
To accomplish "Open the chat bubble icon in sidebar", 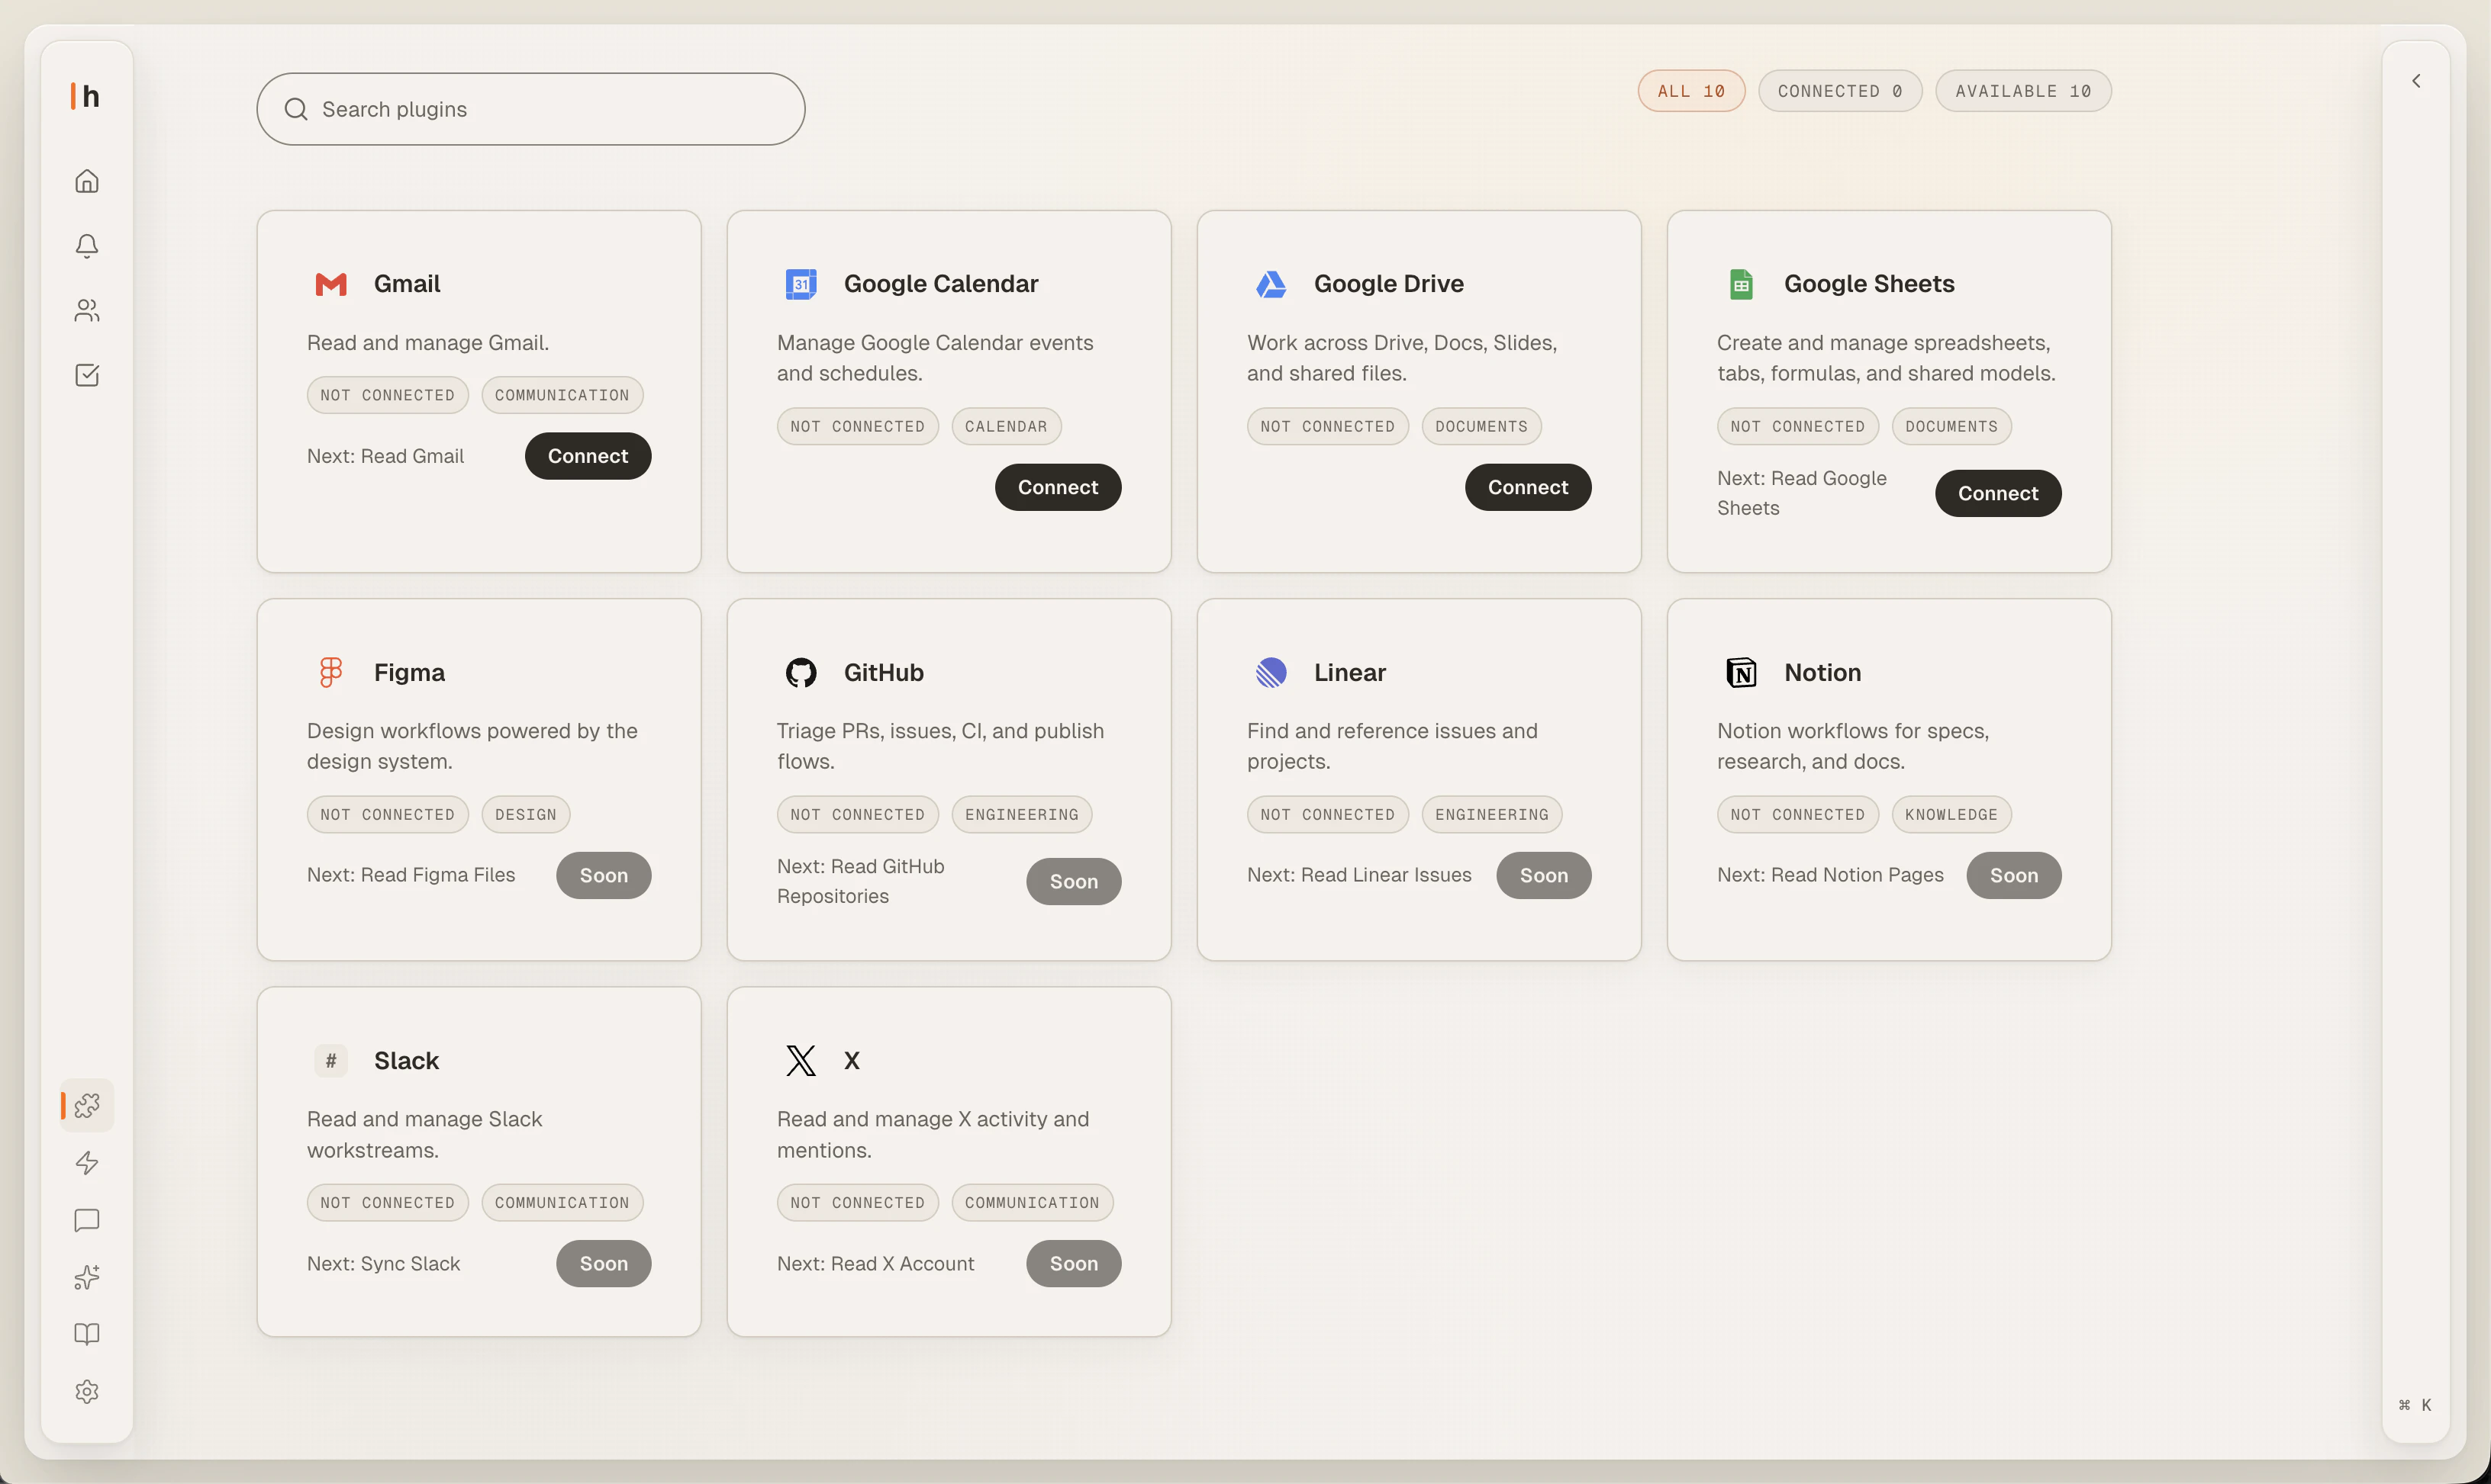I will 87,1220.
